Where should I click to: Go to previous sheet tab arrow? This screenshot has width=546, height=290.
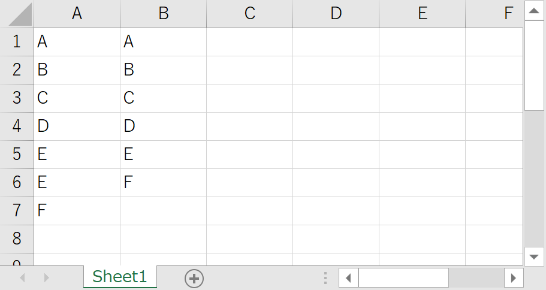(23, 278)
